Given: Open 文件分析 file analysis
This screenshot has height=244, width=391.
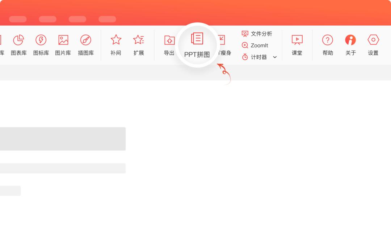Looking at the screenshot, I should coord(257,34).
